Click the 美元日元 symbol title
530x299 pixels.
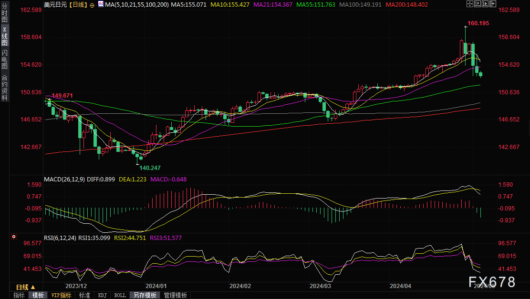tap(55, 5)
